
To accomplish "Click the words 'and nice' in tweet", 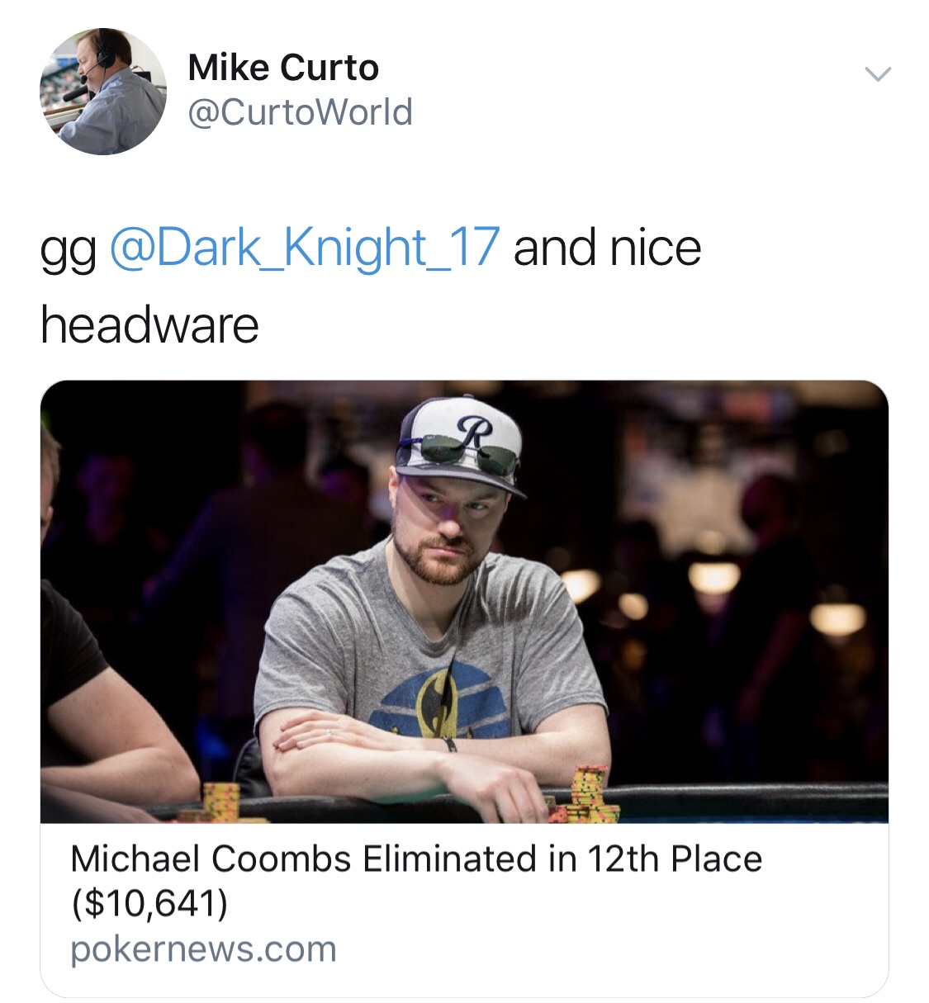I will (x=607, y=248).
